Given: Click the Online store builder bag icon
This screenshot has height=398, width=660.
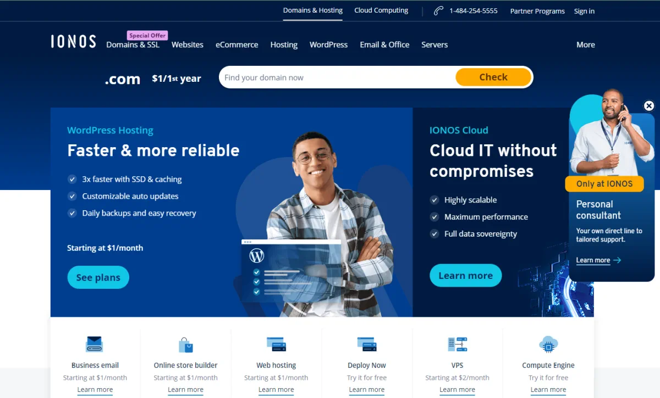Looking at the screenshot, I should [x=186, y=345].
